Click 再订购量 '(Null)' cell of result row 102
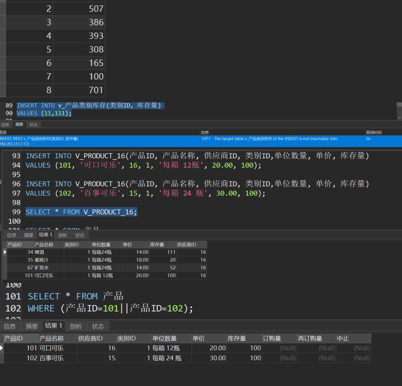402x386 pixels. [316, 358]
